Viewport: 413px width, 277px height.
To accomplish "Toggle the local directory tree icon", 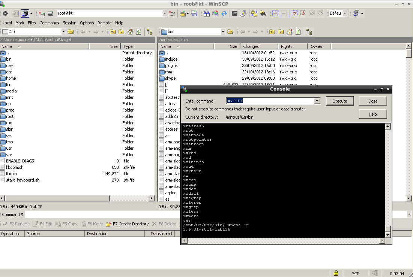I will (x=150, y=32).
